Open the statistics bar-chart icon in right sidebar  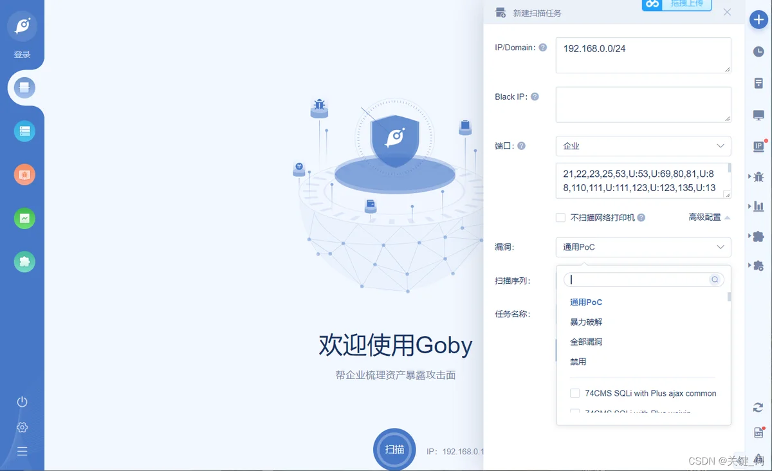pos(758,207)
